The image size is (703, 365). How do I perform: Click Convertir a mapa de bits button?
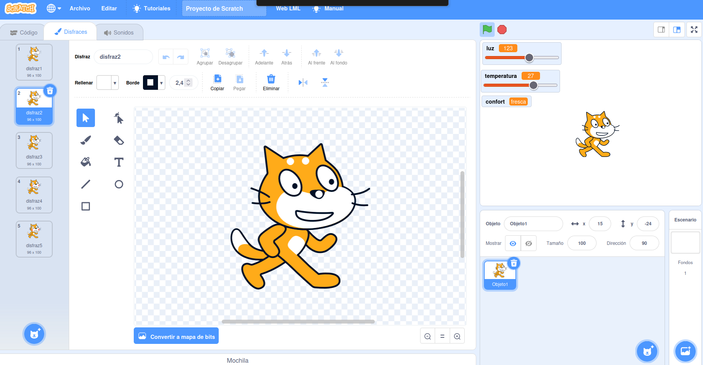[176, 337]
